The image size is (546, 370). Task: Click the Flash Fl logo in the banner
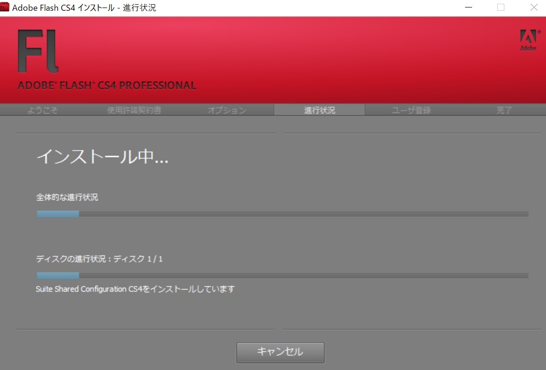38,51
